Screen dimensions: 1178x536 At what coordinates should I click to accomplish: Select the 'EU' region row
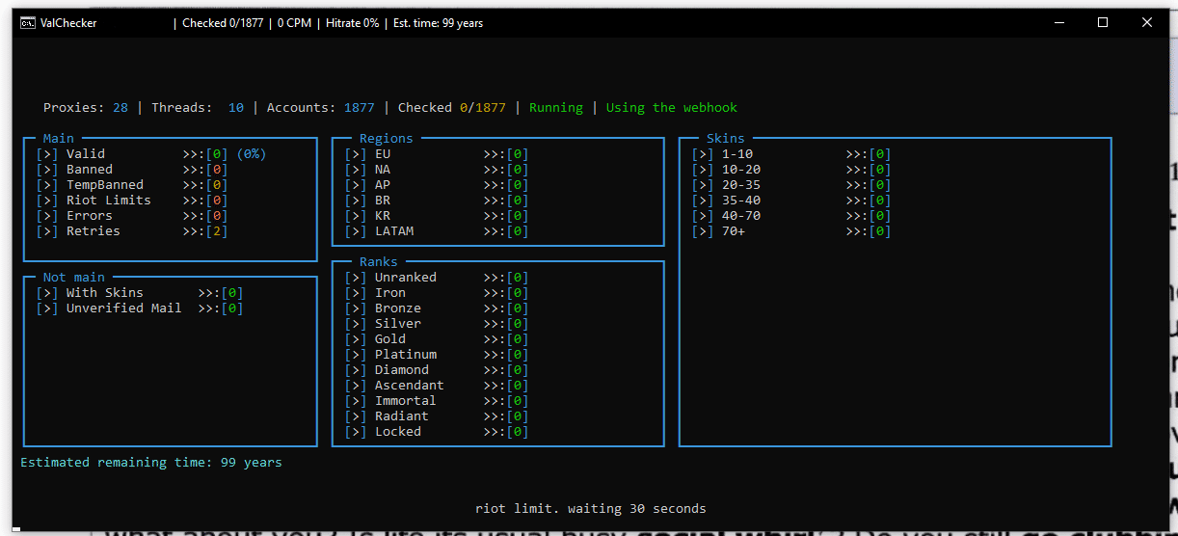tap(437, 154)
